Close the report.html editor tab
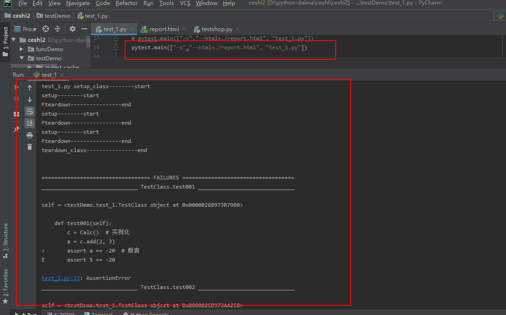This screenshot has height=315, width=506. pyautogui.click(x=184, y=29)
